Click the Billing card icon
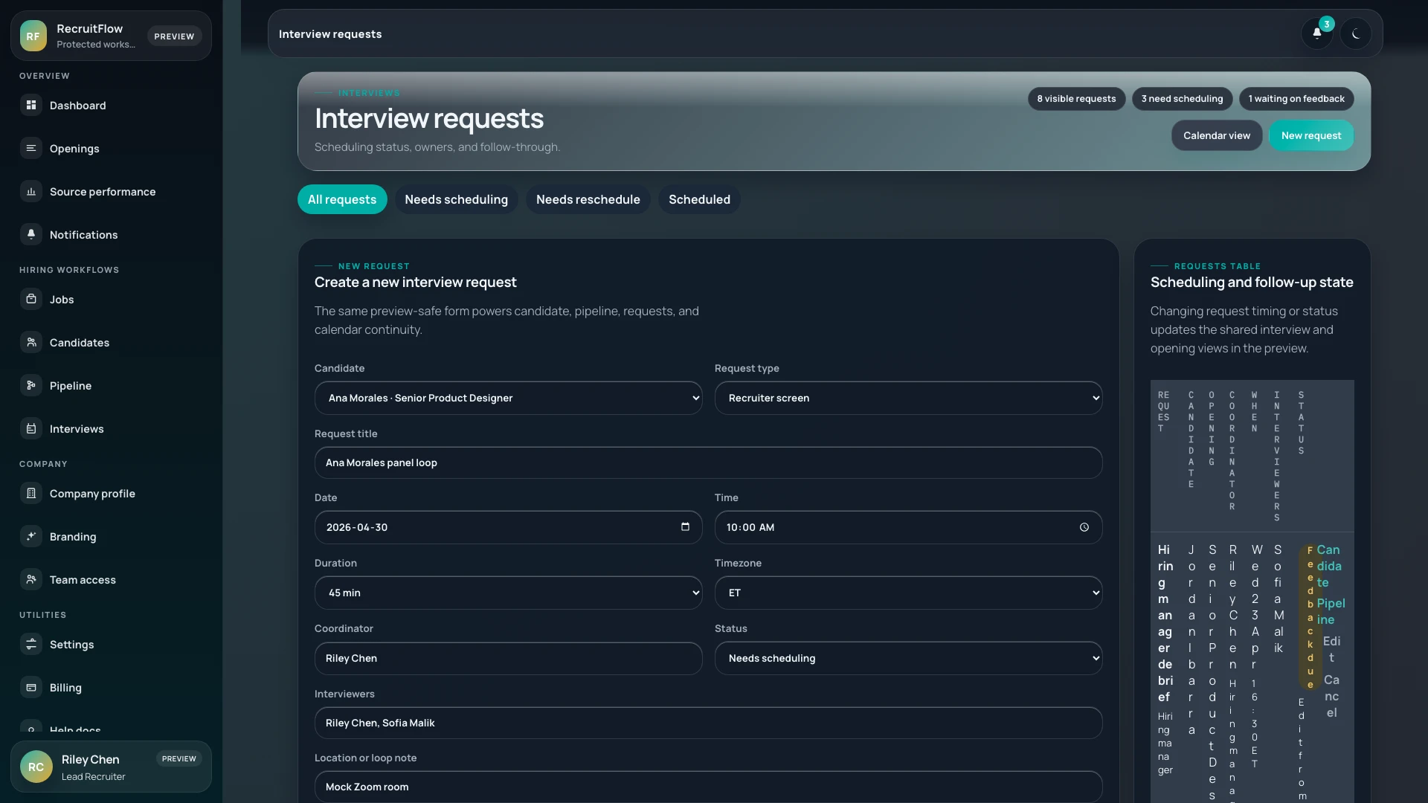1428x803 pixels. (31, 687)
